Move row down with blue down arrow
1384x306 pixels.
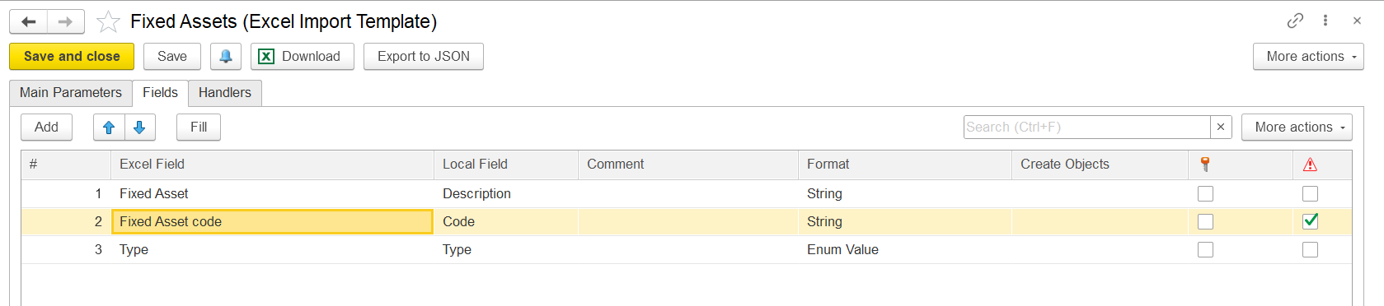coord(140,128)
